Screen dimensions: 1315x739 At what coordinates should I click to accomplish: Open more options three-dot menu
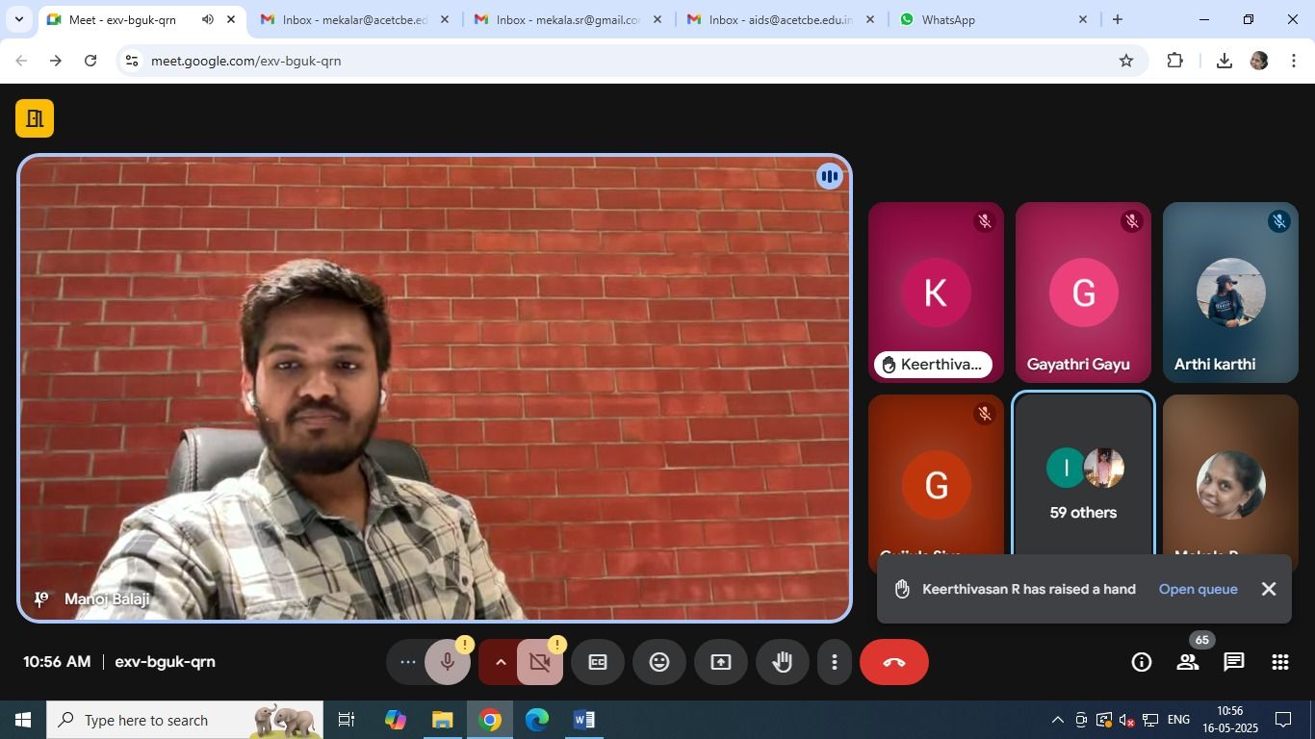pyautogui.click(x=835, y=662)
